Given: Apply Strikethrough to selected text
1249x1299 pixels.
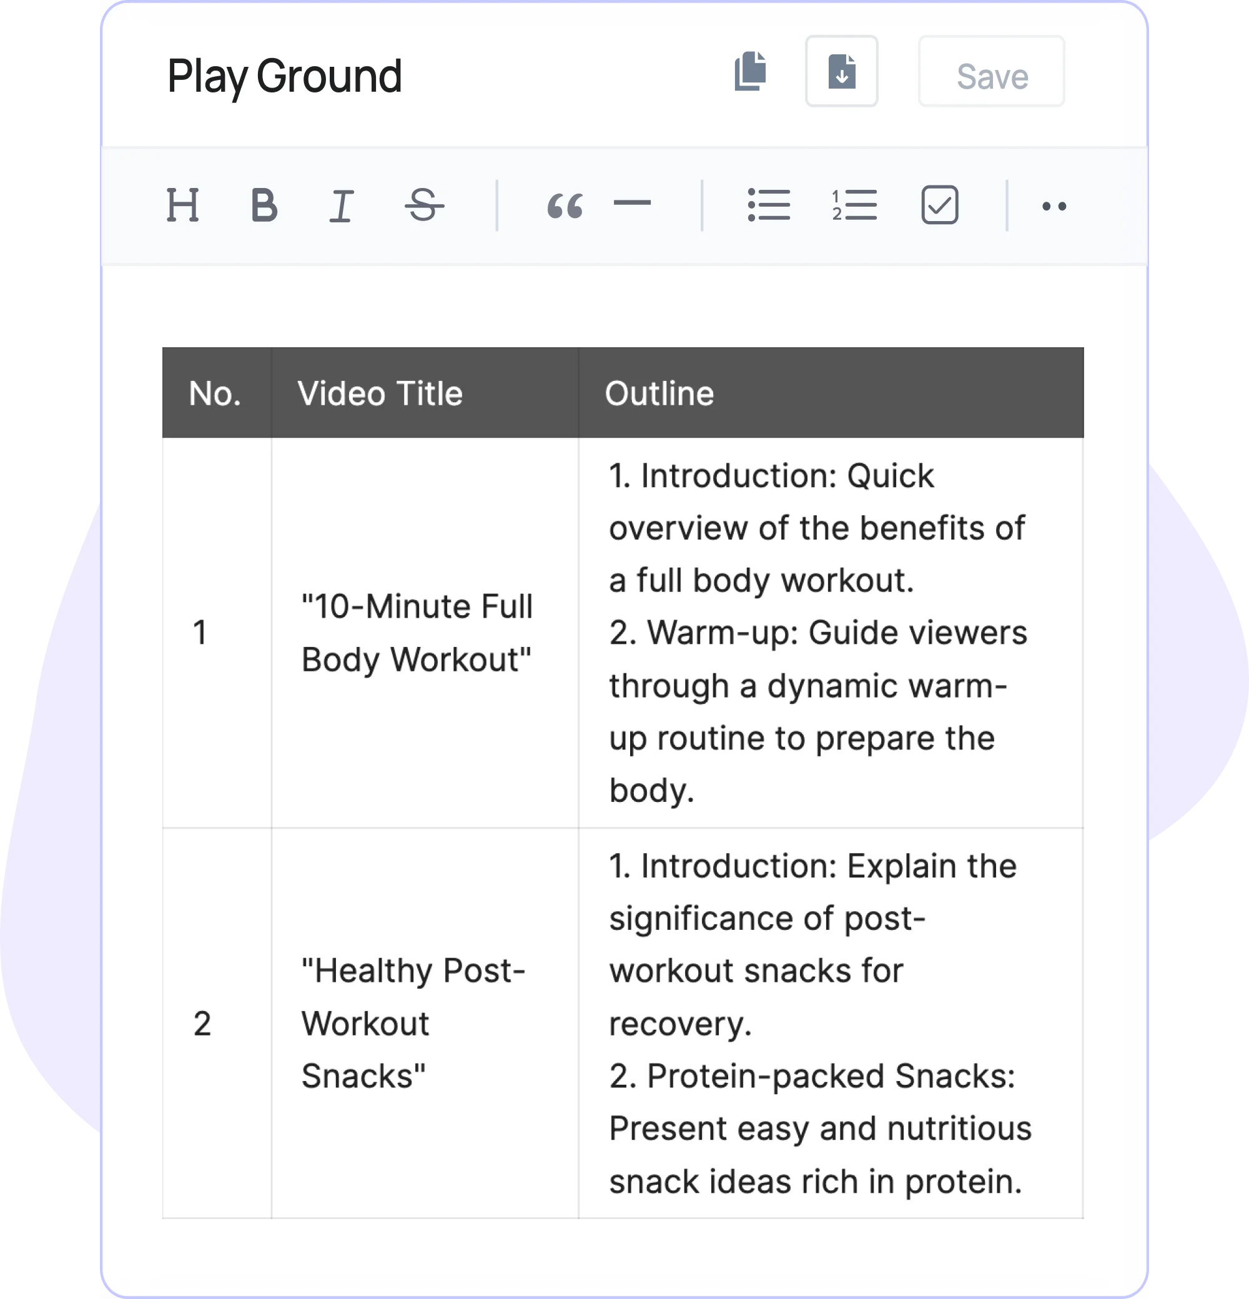Looking at the screenshot, I should coord(425,207).
